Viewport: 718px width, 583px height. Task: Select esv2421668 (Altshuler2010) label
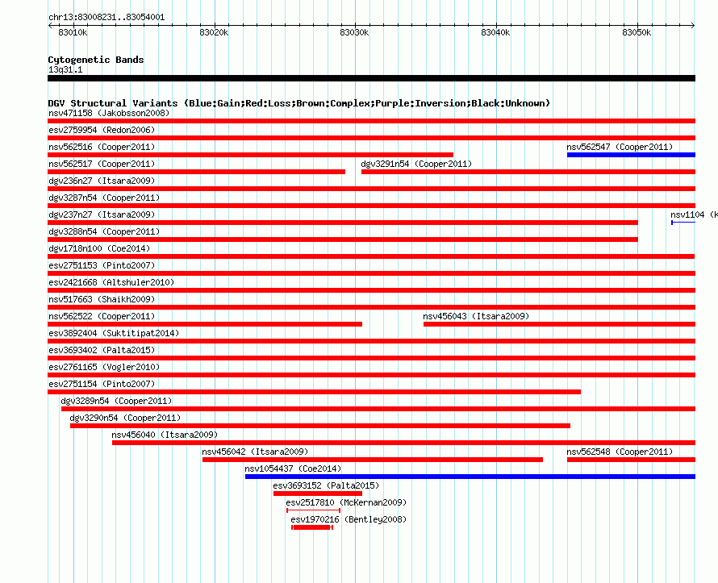tap(111, 282)
